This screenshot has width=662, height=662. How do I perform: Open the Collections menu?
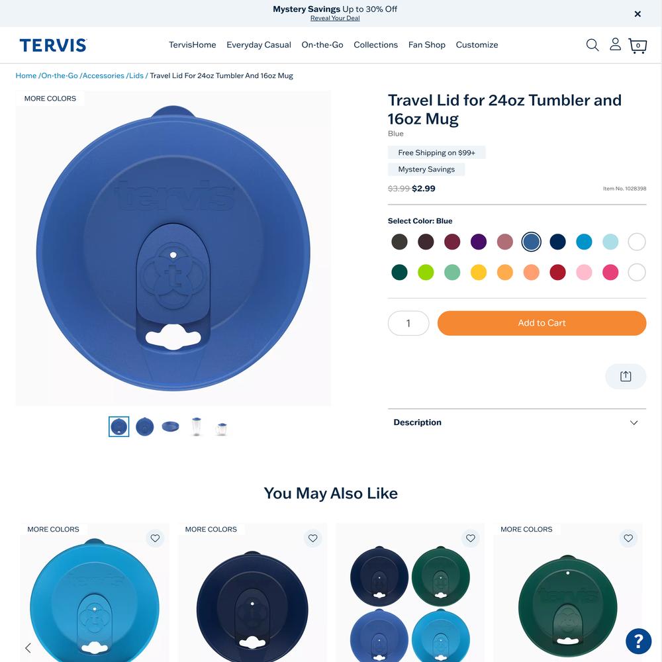[x=375, y=45]
